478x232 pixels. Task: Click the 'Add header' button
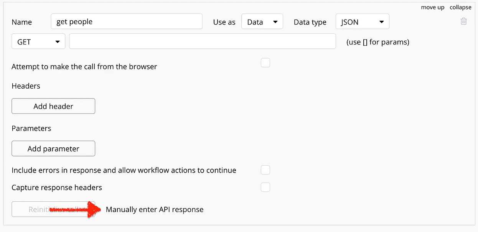(53, 106)
